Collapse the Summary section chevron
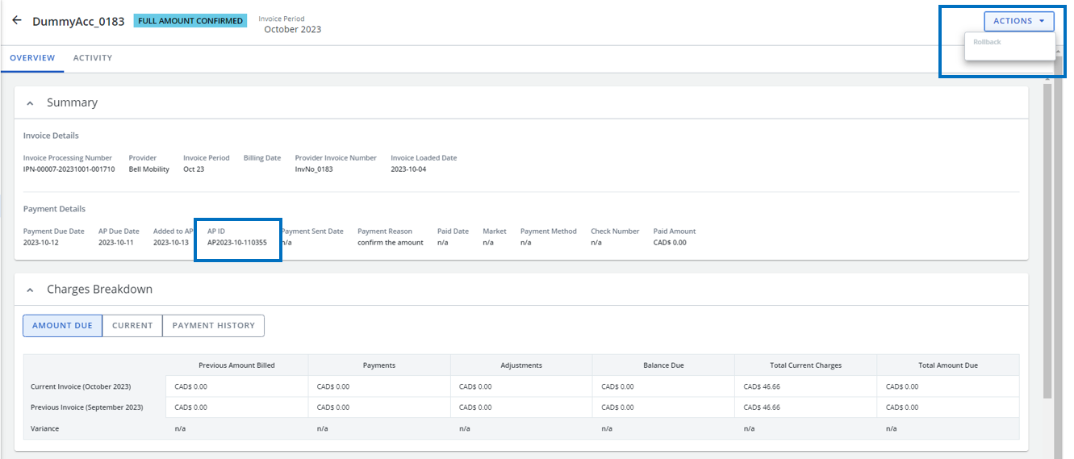The width and height of the screenshot is (1074, 459). tap(30, 103)
